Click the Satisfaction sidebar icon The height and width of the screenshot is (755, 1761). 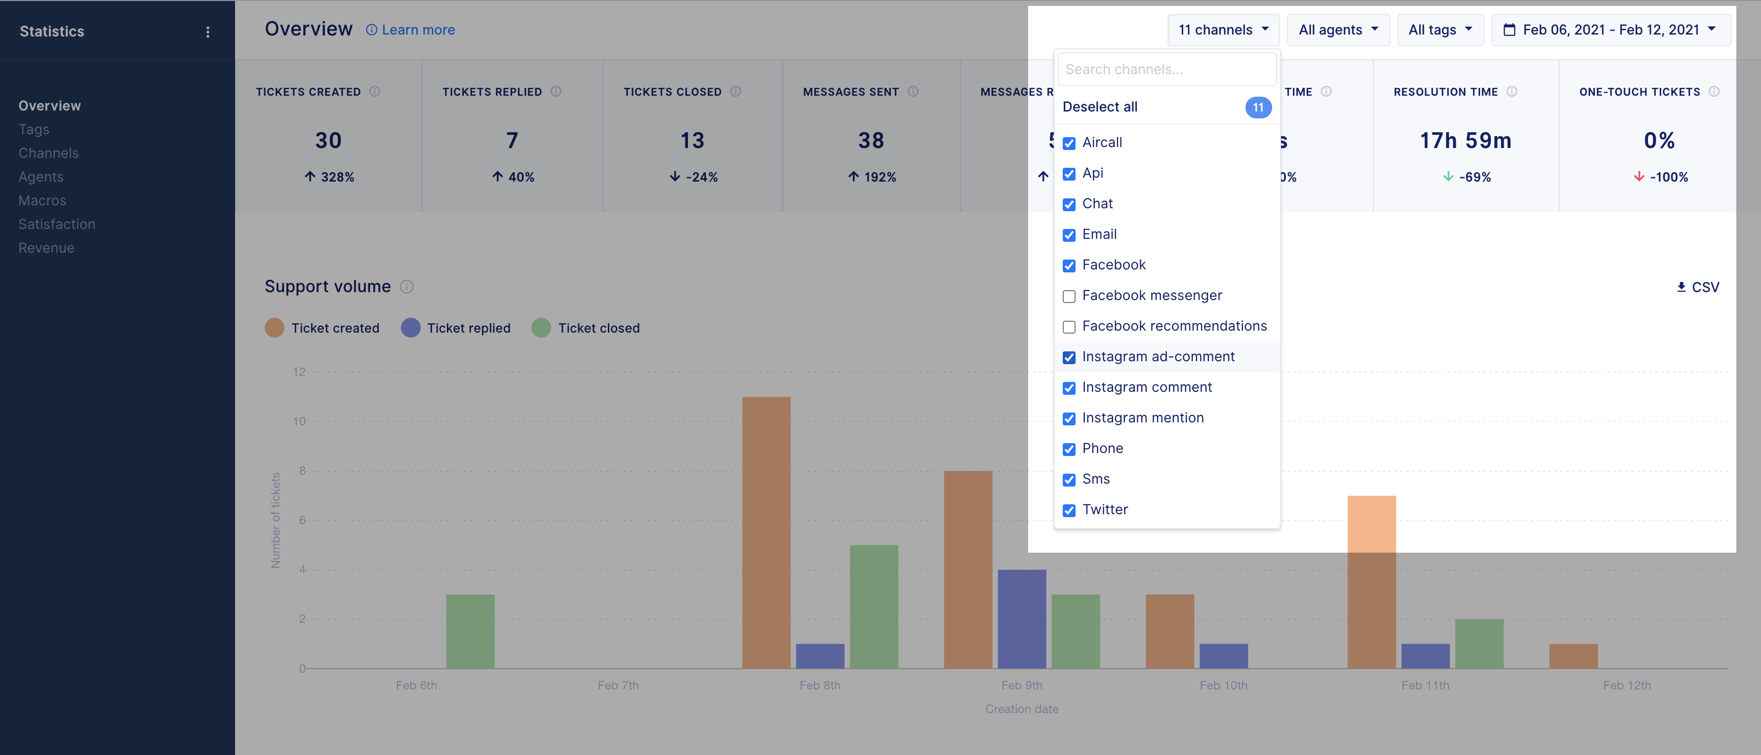tap(56, 223)
